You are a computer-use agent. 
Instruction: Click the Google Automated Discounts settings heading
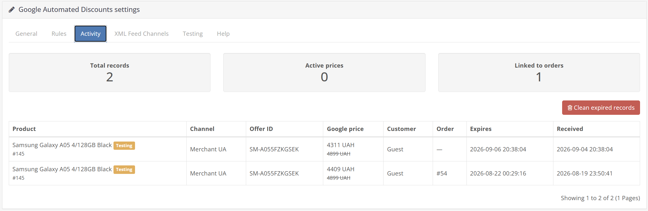[79, 10]
